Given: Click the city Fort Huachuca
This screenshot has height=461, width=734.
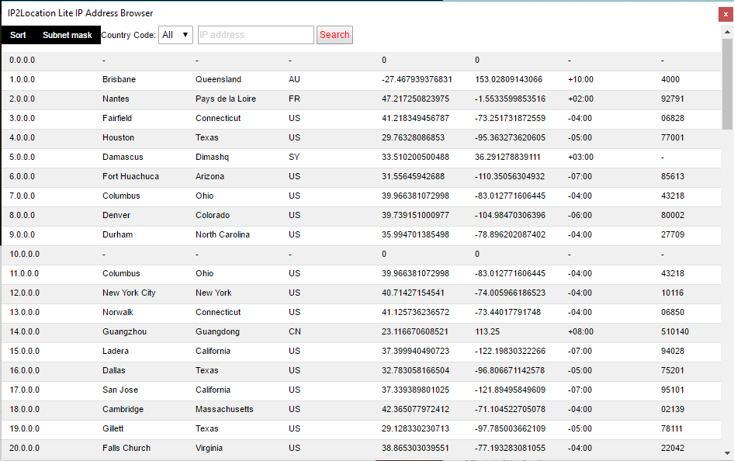Looking at the screenshot, I should tap(130, 176).
